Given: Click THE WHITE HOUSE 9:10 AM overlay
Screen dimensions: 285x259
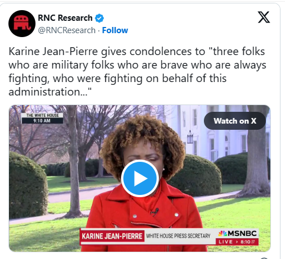Looking at the screenshot, I should pos(42,118).
